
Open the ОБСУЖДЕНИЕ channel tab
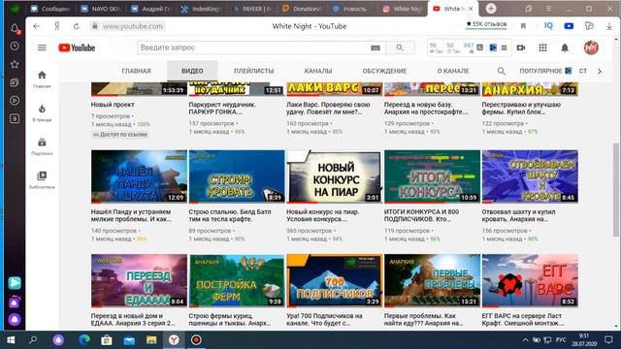(384, 71)
